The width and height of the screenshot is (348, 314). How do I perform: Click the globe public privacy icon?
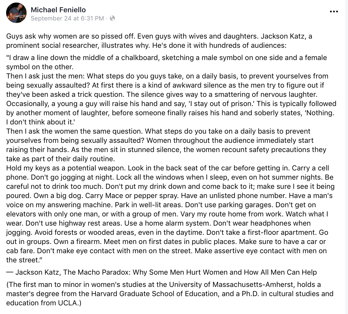coord(112,18)
